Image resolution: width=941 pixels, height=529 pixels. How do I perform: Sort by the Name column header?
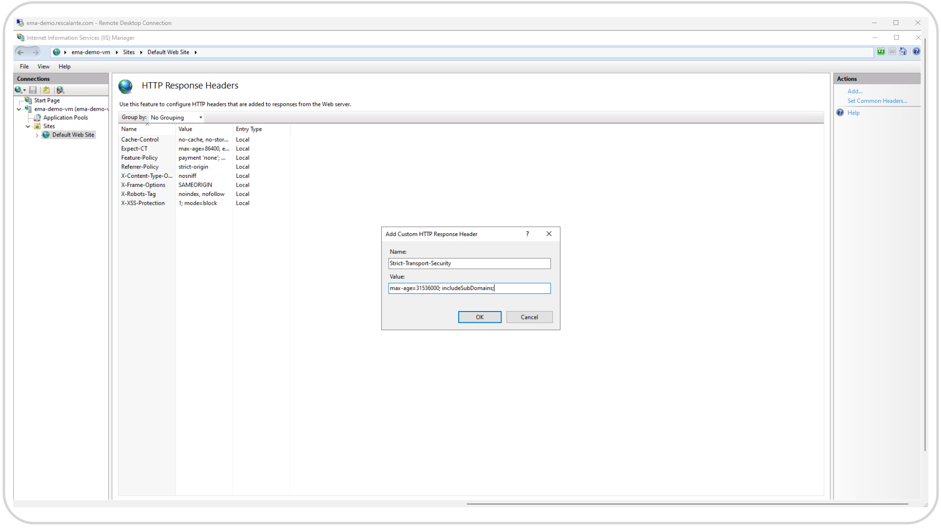[147, 129]
